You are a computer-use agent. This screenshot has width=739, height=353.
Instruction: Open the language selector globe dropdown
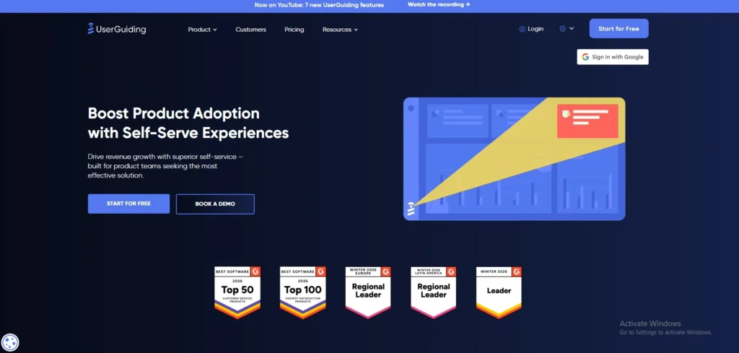(567, 29)
